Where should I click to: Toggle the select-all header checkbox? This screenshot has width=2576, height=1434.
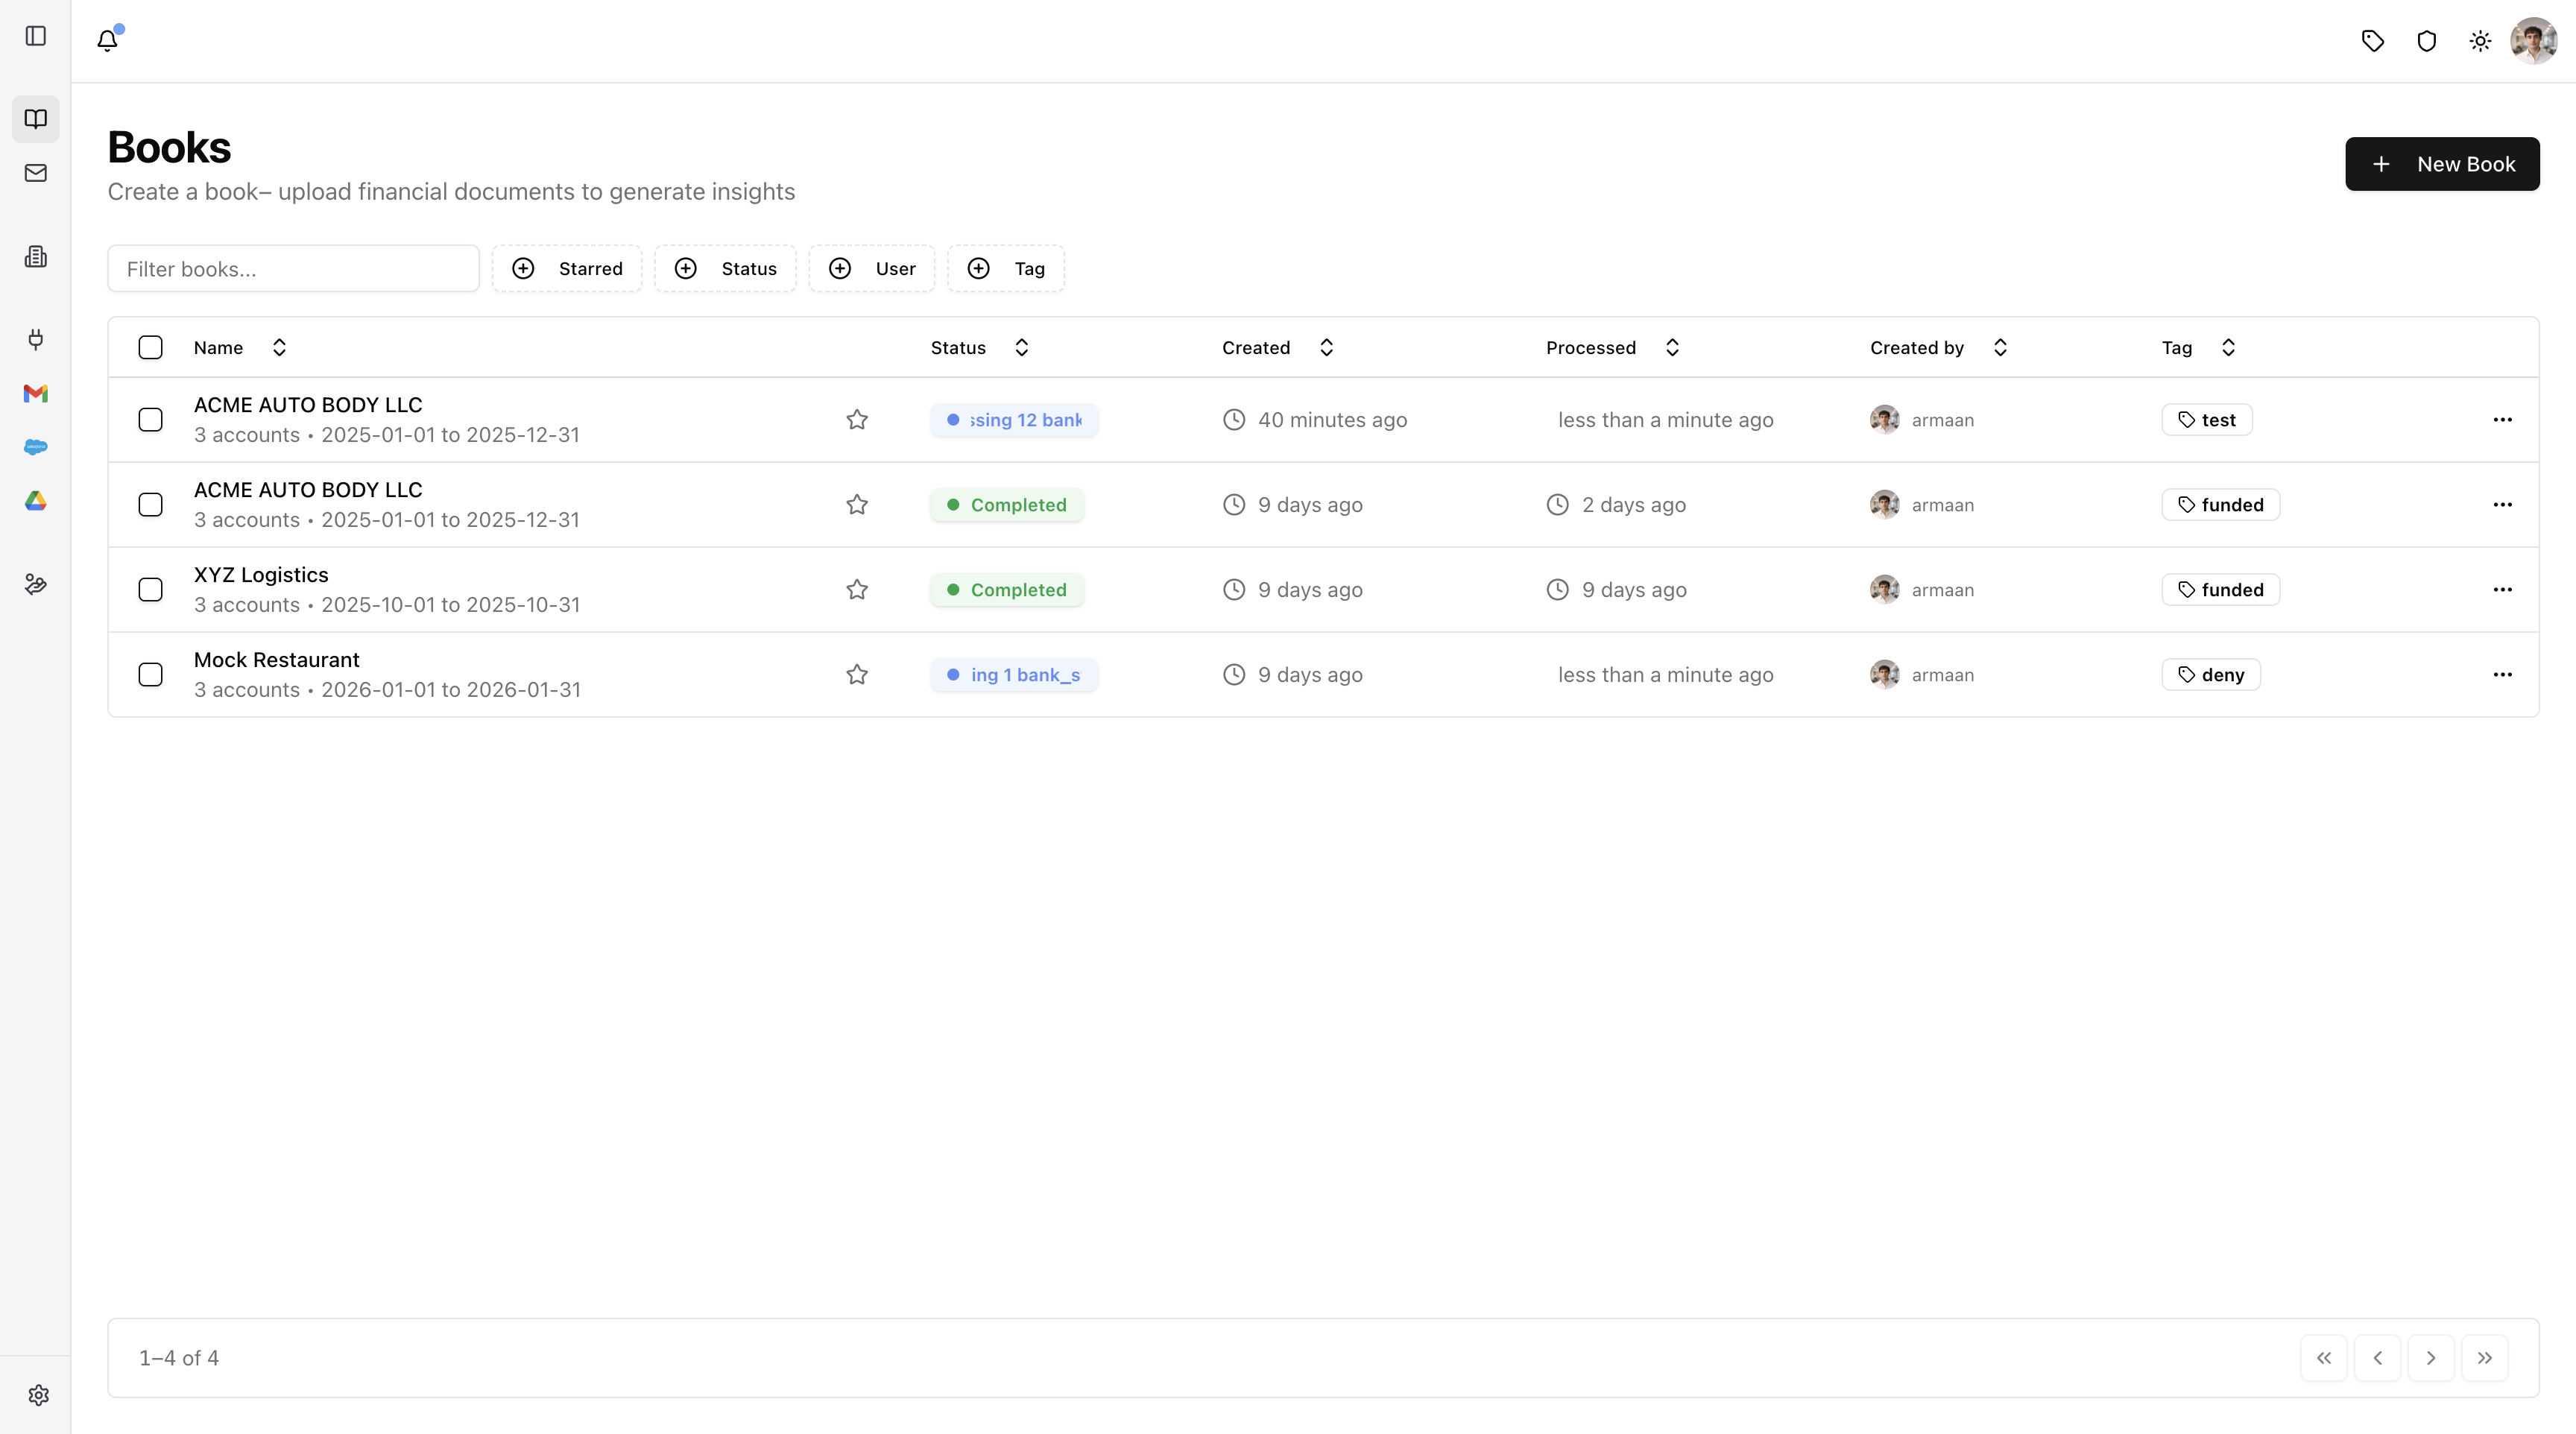pyautogui.click(x=151, y=348)
